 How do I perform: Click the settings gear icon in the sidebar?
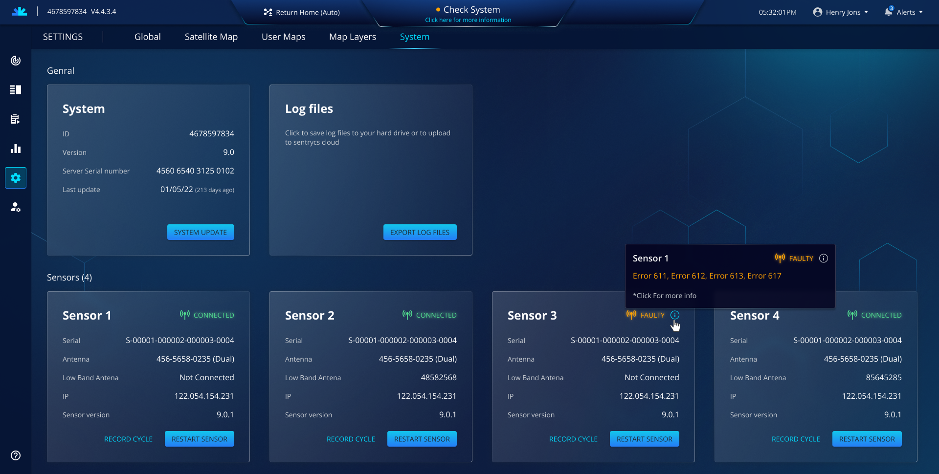click(16, 178)
